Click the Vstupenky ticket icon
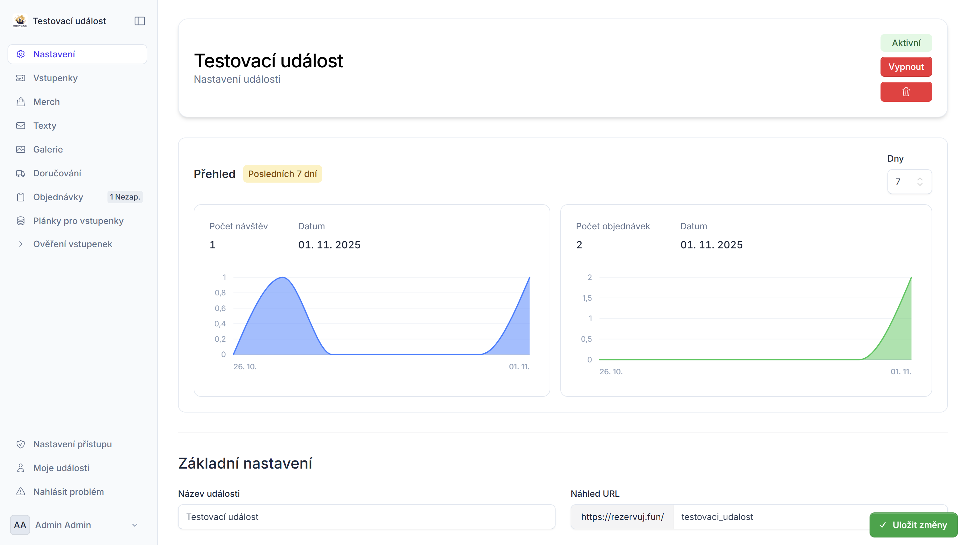Screen dimensions: 967x545 pos(21,78)
